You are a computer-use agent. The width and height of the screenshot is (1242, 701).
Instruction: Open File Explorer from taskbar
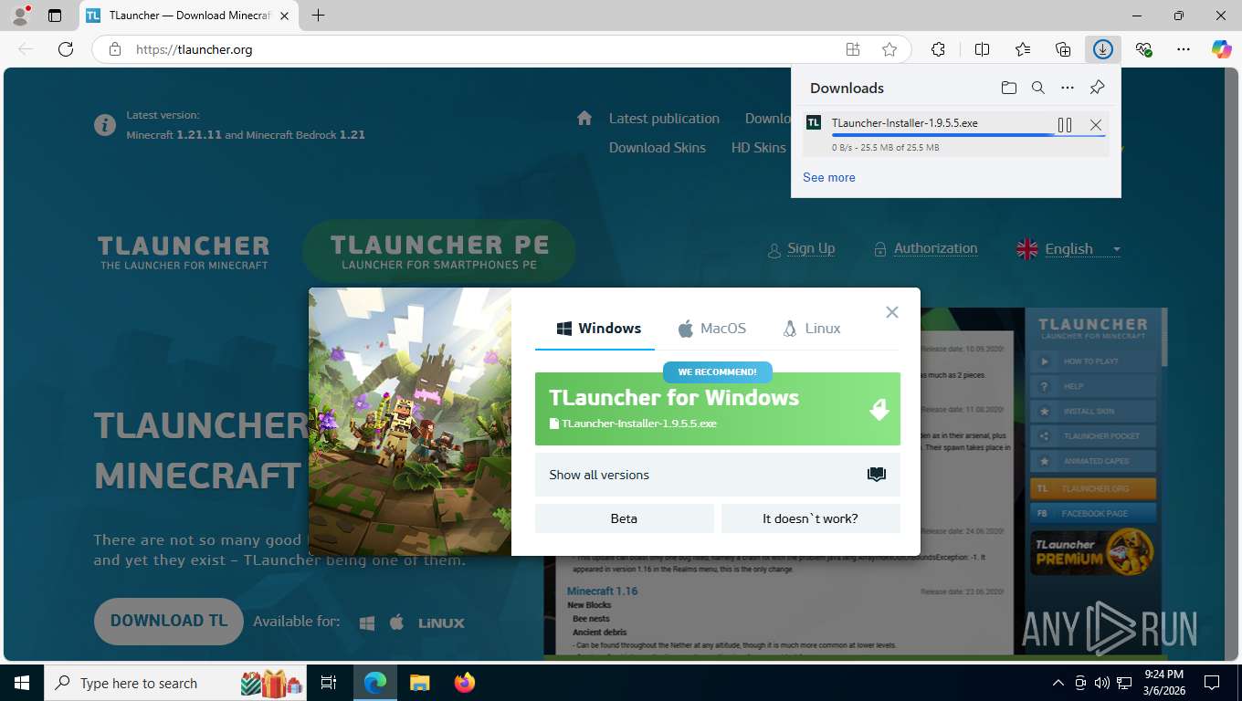tap(419, 683)
